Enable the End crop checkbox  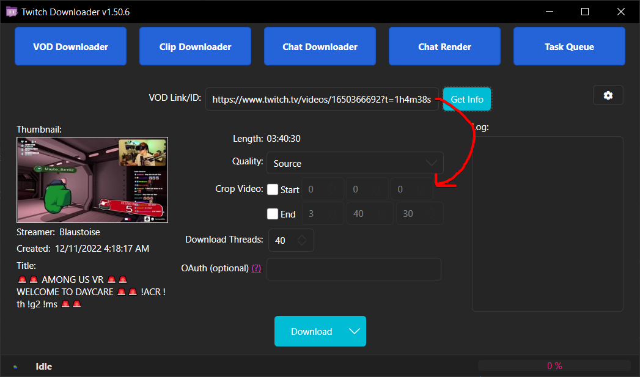(272, 214)
